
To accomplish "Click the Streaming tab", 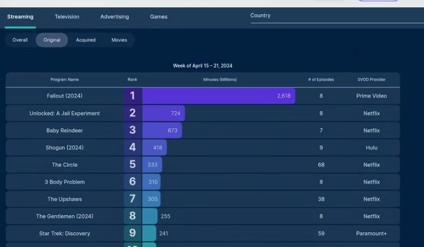I will (20, 17).
